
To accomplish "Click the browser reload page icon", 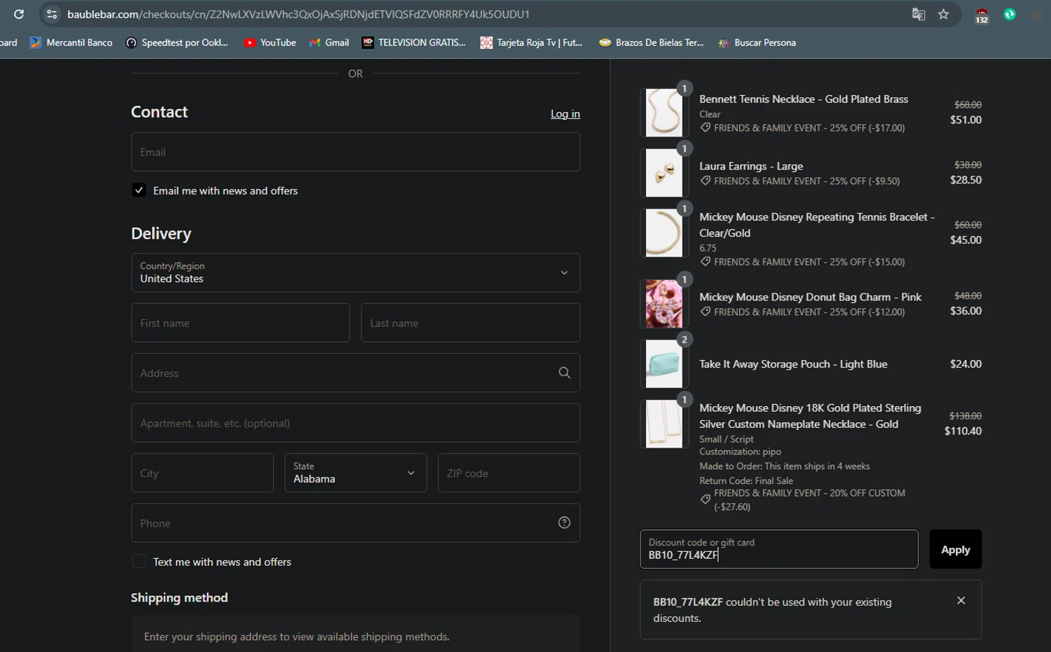I will tap(19, 14).
